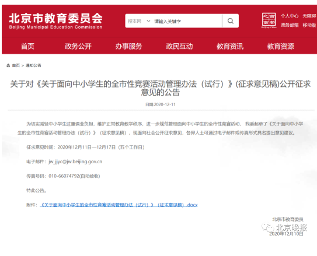This screenshot has width=317, height=256.
Task: Click the search magnifier icon
Action: [231, 21]
